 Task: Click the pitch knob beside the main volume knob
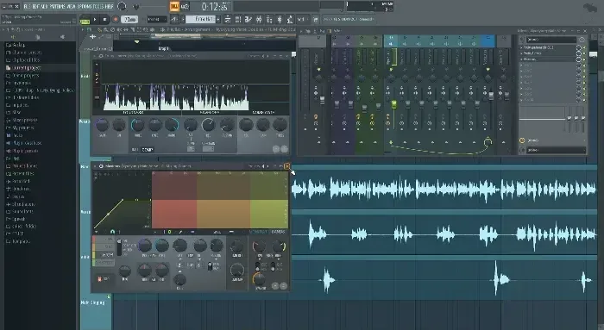pyautogui.click(x=136, y=7)
